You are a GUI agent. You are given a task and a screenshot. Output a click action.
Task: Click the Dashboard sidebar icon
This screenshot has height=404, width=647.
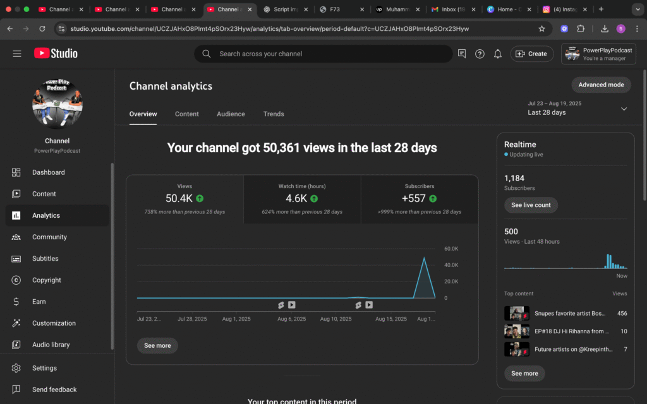(x=16, y=172)
